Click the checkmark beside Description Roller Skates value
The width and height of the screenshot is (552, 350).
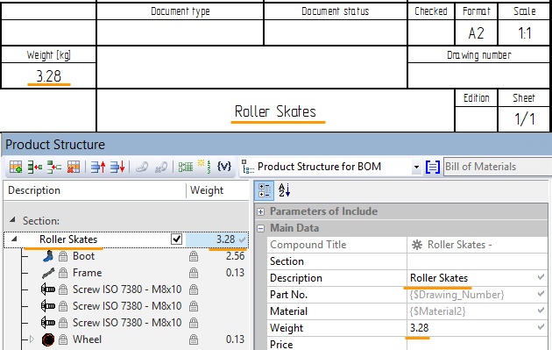point(541,277)
